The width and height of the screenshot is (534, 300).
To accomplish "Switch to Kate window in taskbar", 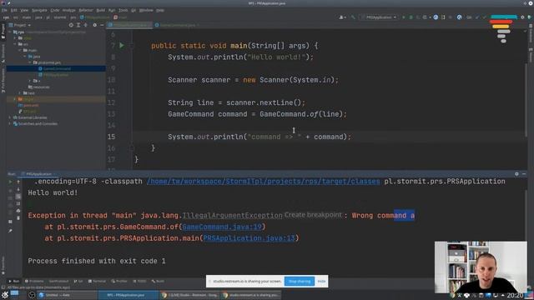I will [x=67, y=295].
